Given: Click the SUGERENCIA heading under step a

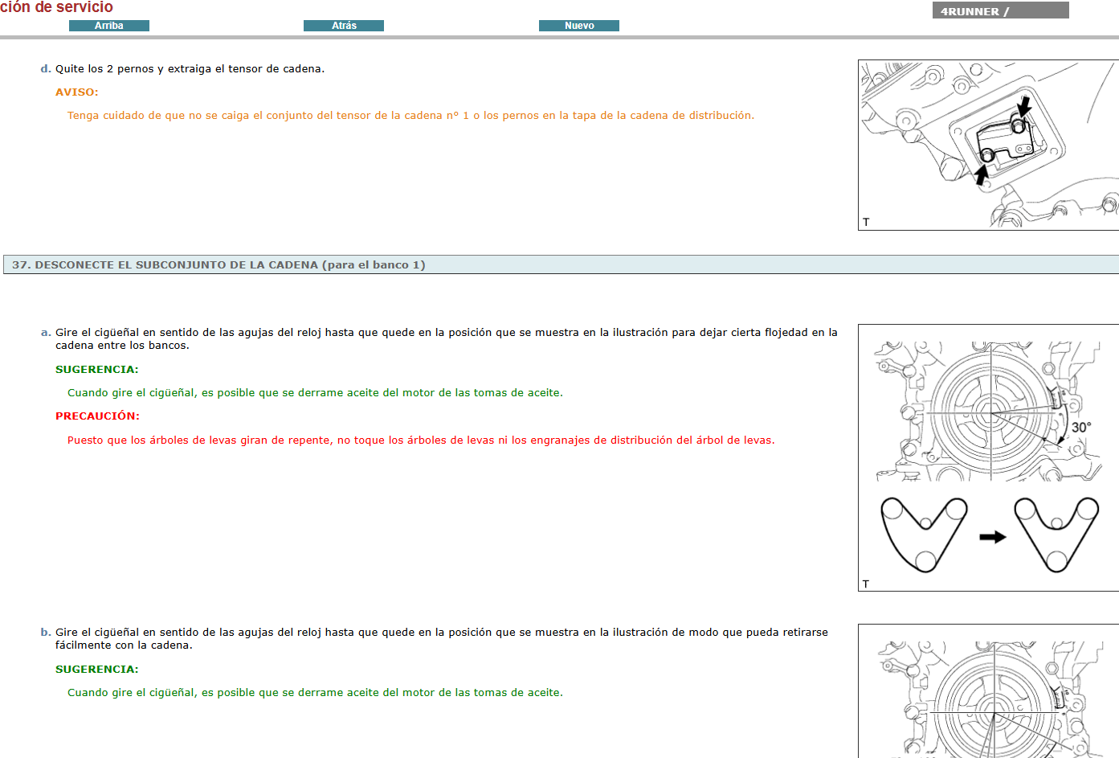Looking at the screenshot, I should coord(96,370).
